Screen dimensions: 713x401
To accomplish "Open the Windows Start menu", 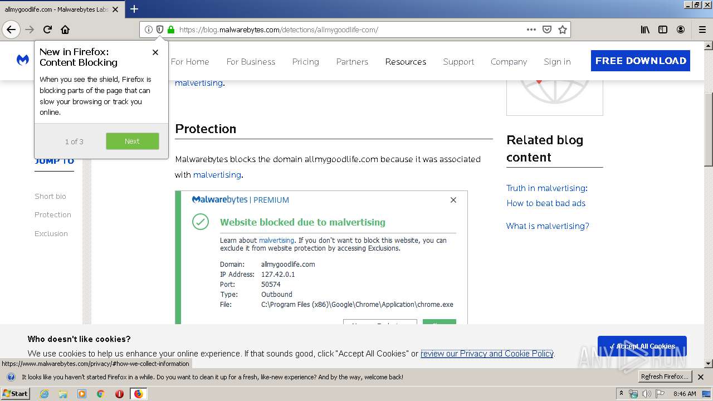I will coord(16,394).
